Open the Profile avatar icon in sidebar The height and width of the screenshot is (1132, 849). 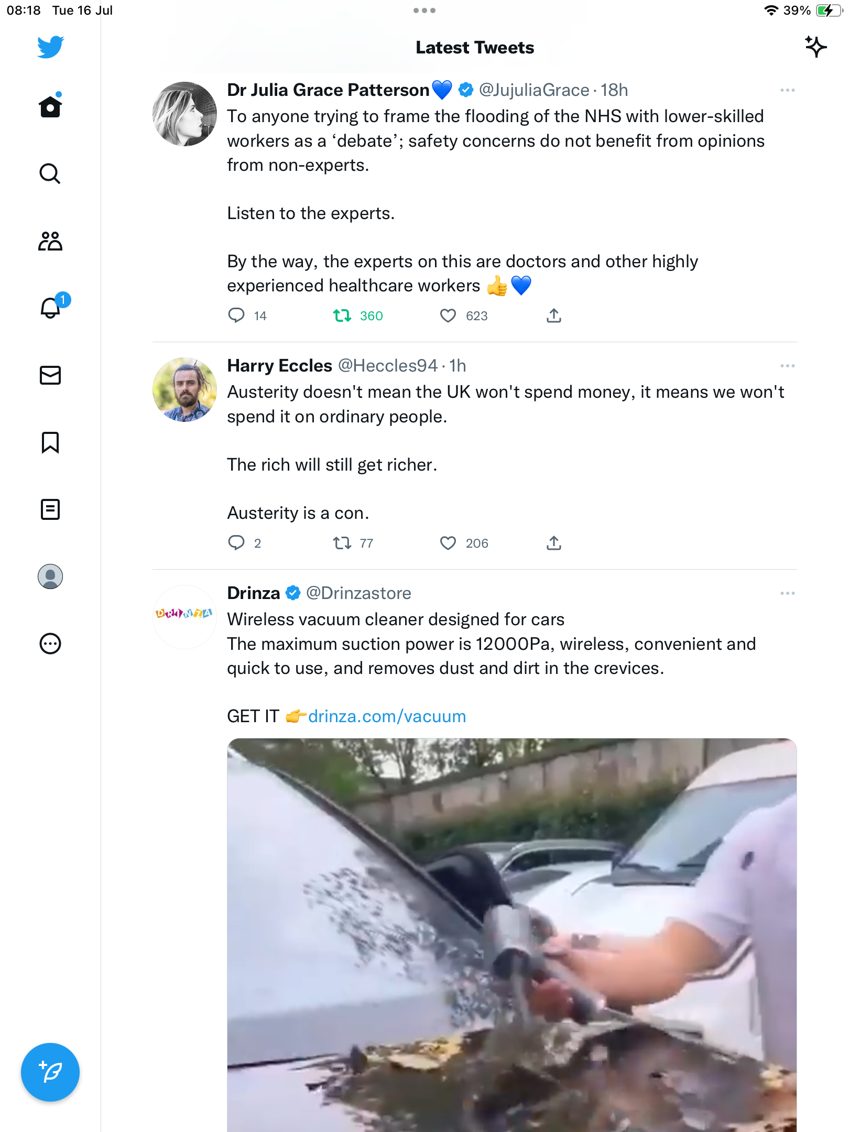pos(50,576)
